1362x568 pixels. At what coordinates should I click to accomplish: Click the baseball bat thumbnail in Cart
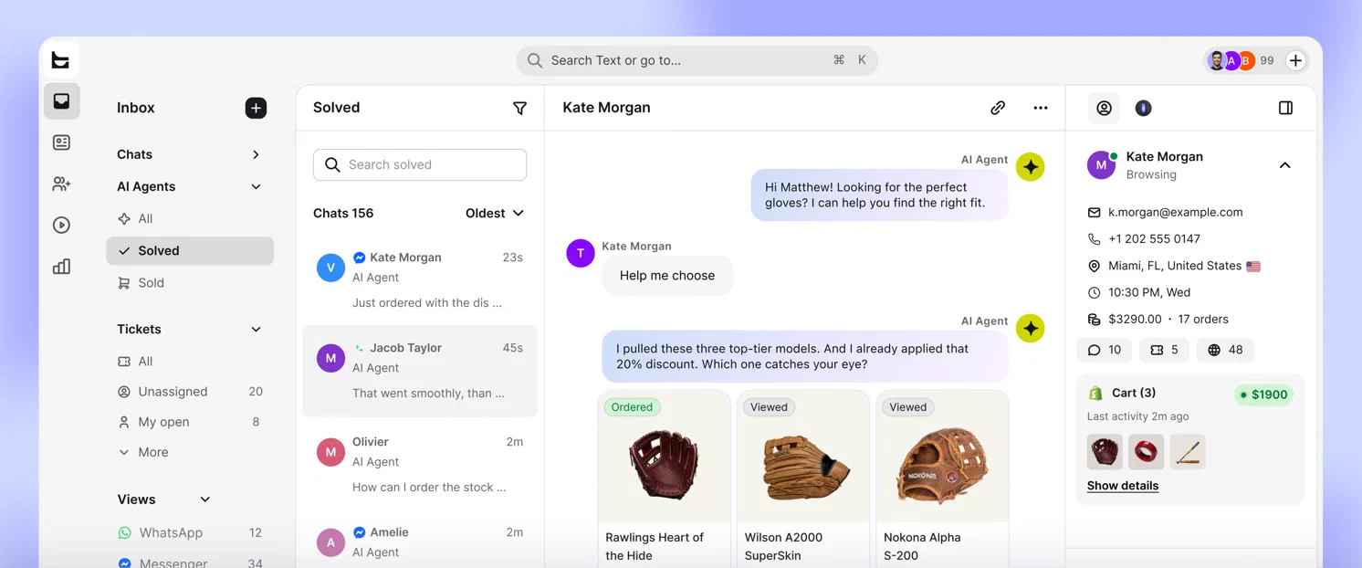tap(1188, 451)
